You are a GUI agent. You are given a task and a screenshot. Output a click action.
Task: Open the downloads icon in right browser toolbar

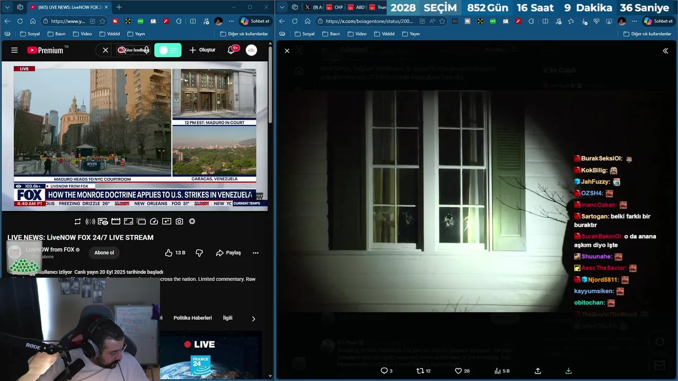point(584,21)
